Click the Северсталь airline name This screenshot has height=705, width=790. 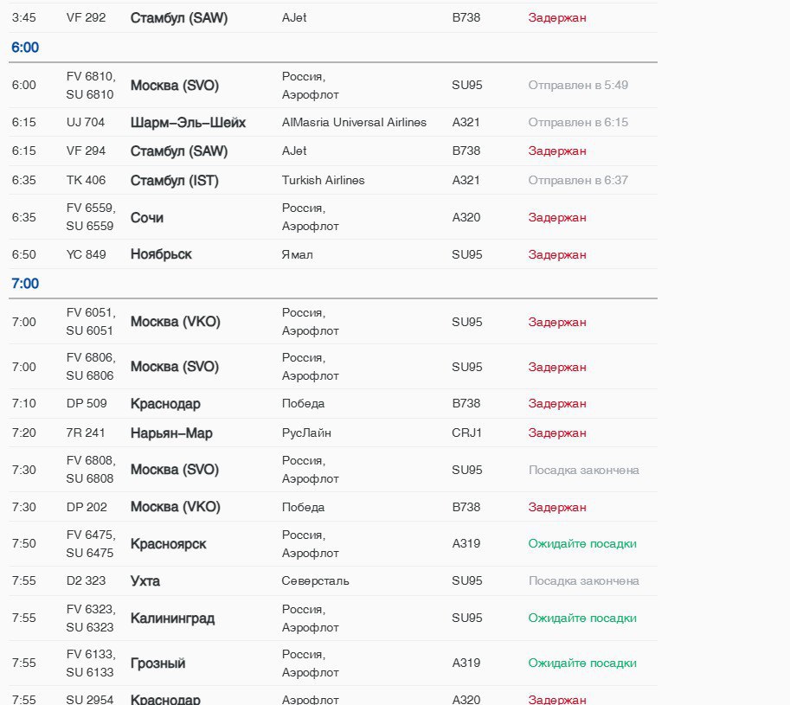(315, 581)
